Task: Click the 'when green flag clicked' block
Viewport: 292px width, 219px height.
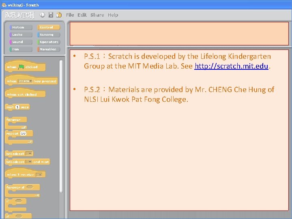Action: [25, 66]
